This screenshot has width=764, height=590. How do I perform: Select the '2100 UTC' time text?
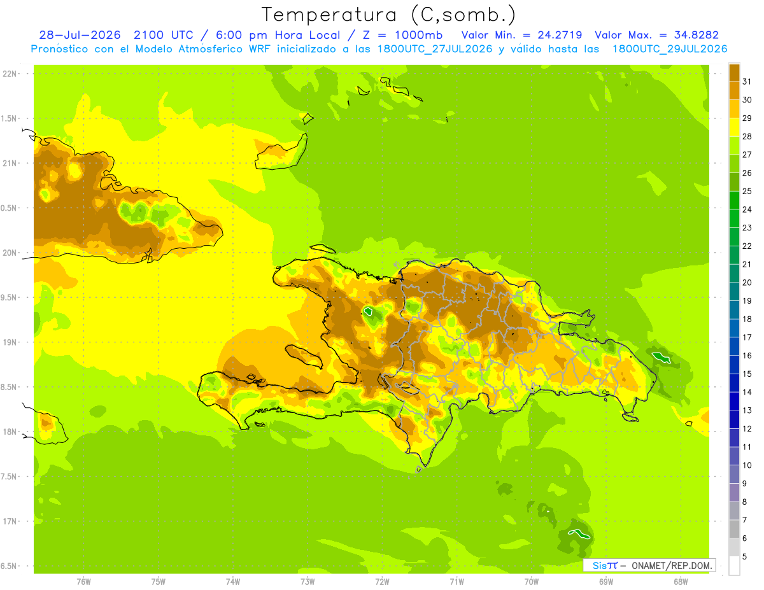pos(162,35)
